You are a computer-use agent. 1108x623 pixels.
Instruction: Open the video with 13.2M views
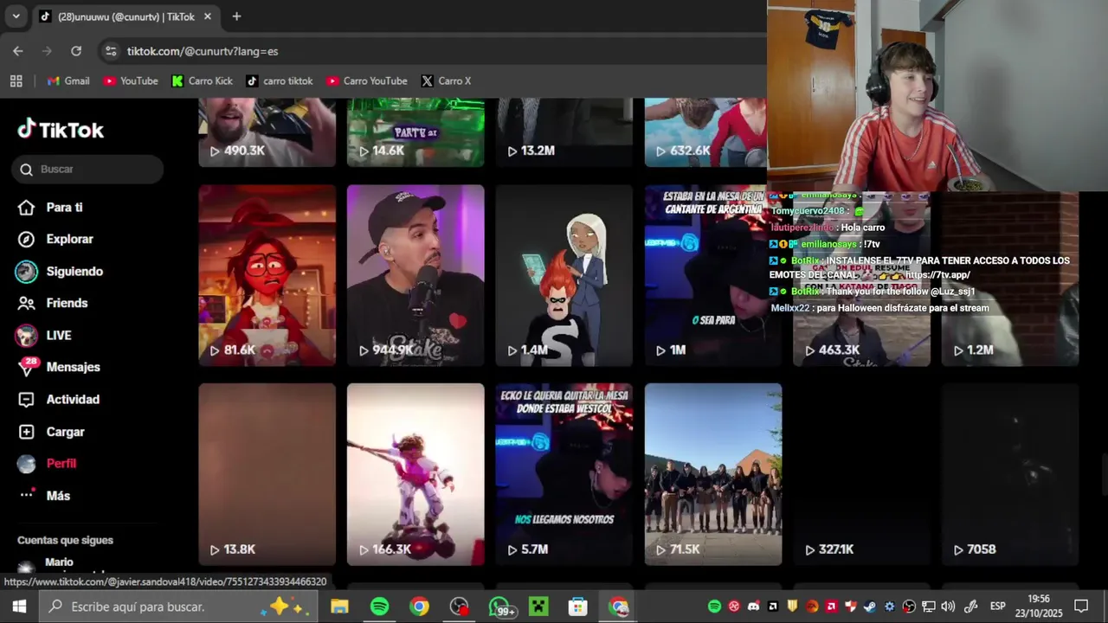564,132
